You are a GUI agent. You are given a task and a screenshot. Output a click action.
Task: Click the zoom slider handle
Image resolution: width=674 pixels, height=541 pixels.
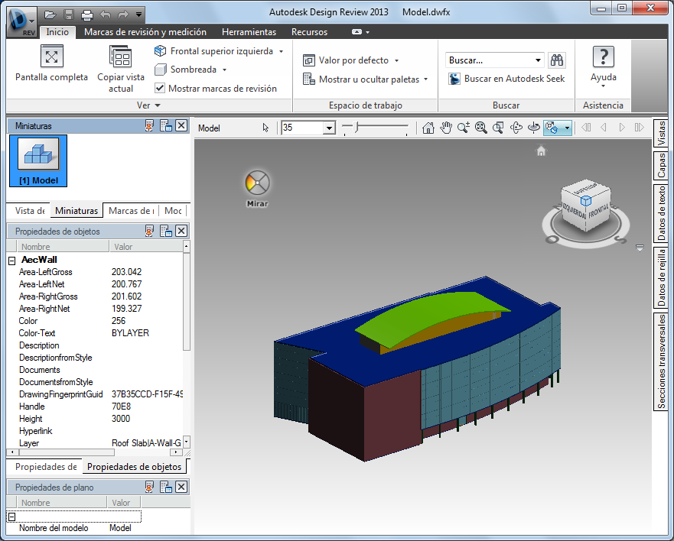357,127
